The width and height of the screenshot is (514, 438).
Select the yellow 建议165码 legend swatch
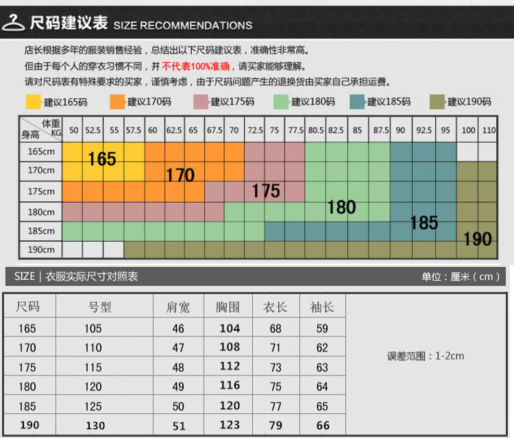click(32, 102)
